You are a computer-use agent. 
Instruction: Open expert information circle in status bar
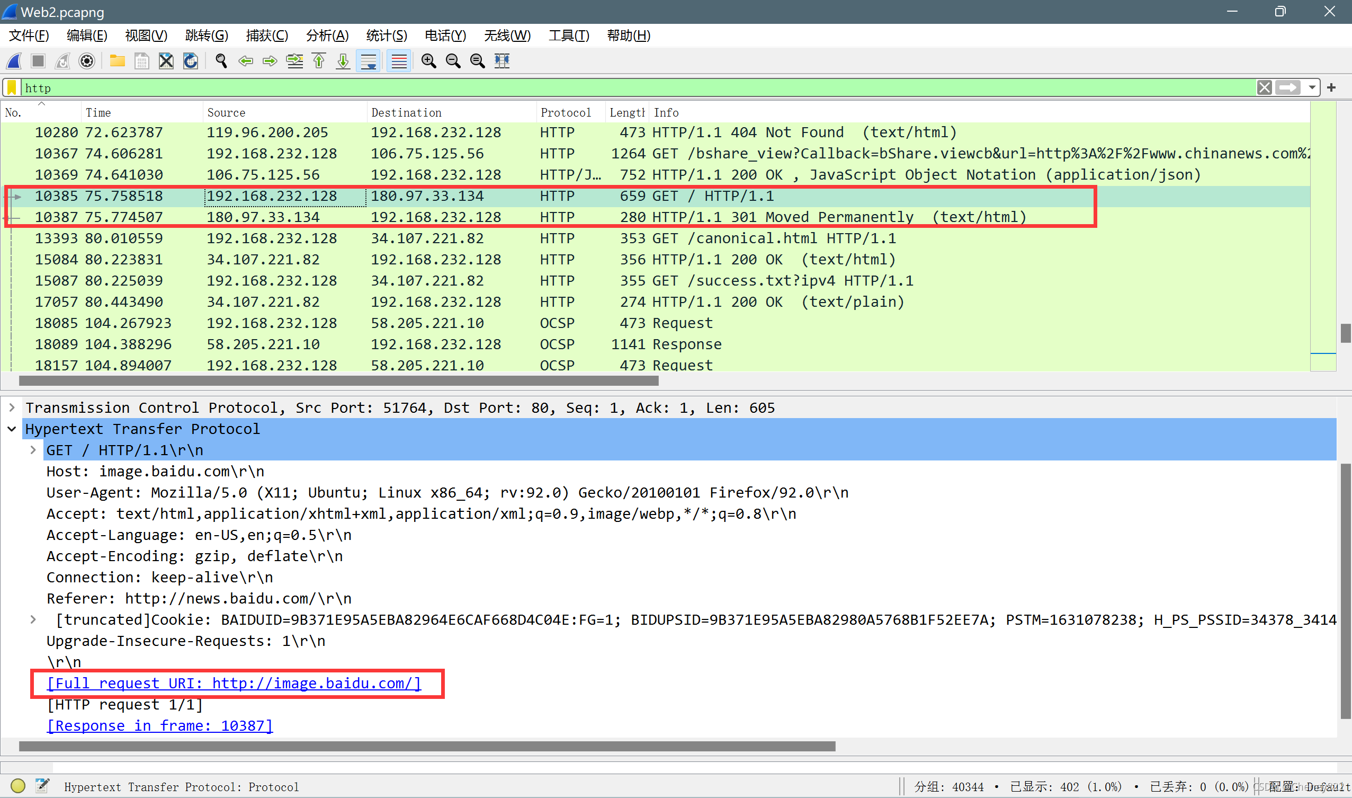point(17,786)
